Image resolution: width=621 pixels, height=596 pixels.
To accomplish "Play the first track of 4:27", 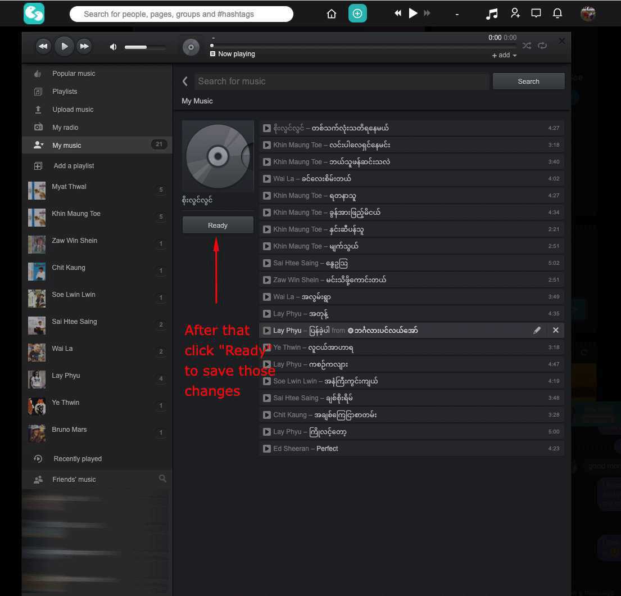I will click(x=267, y=128).
